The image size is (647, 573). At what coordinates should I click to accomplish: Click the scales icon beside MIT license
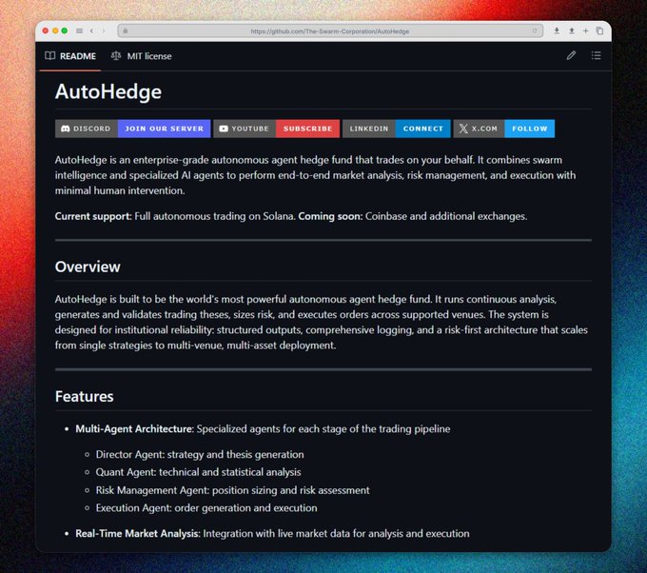point(116,55)
